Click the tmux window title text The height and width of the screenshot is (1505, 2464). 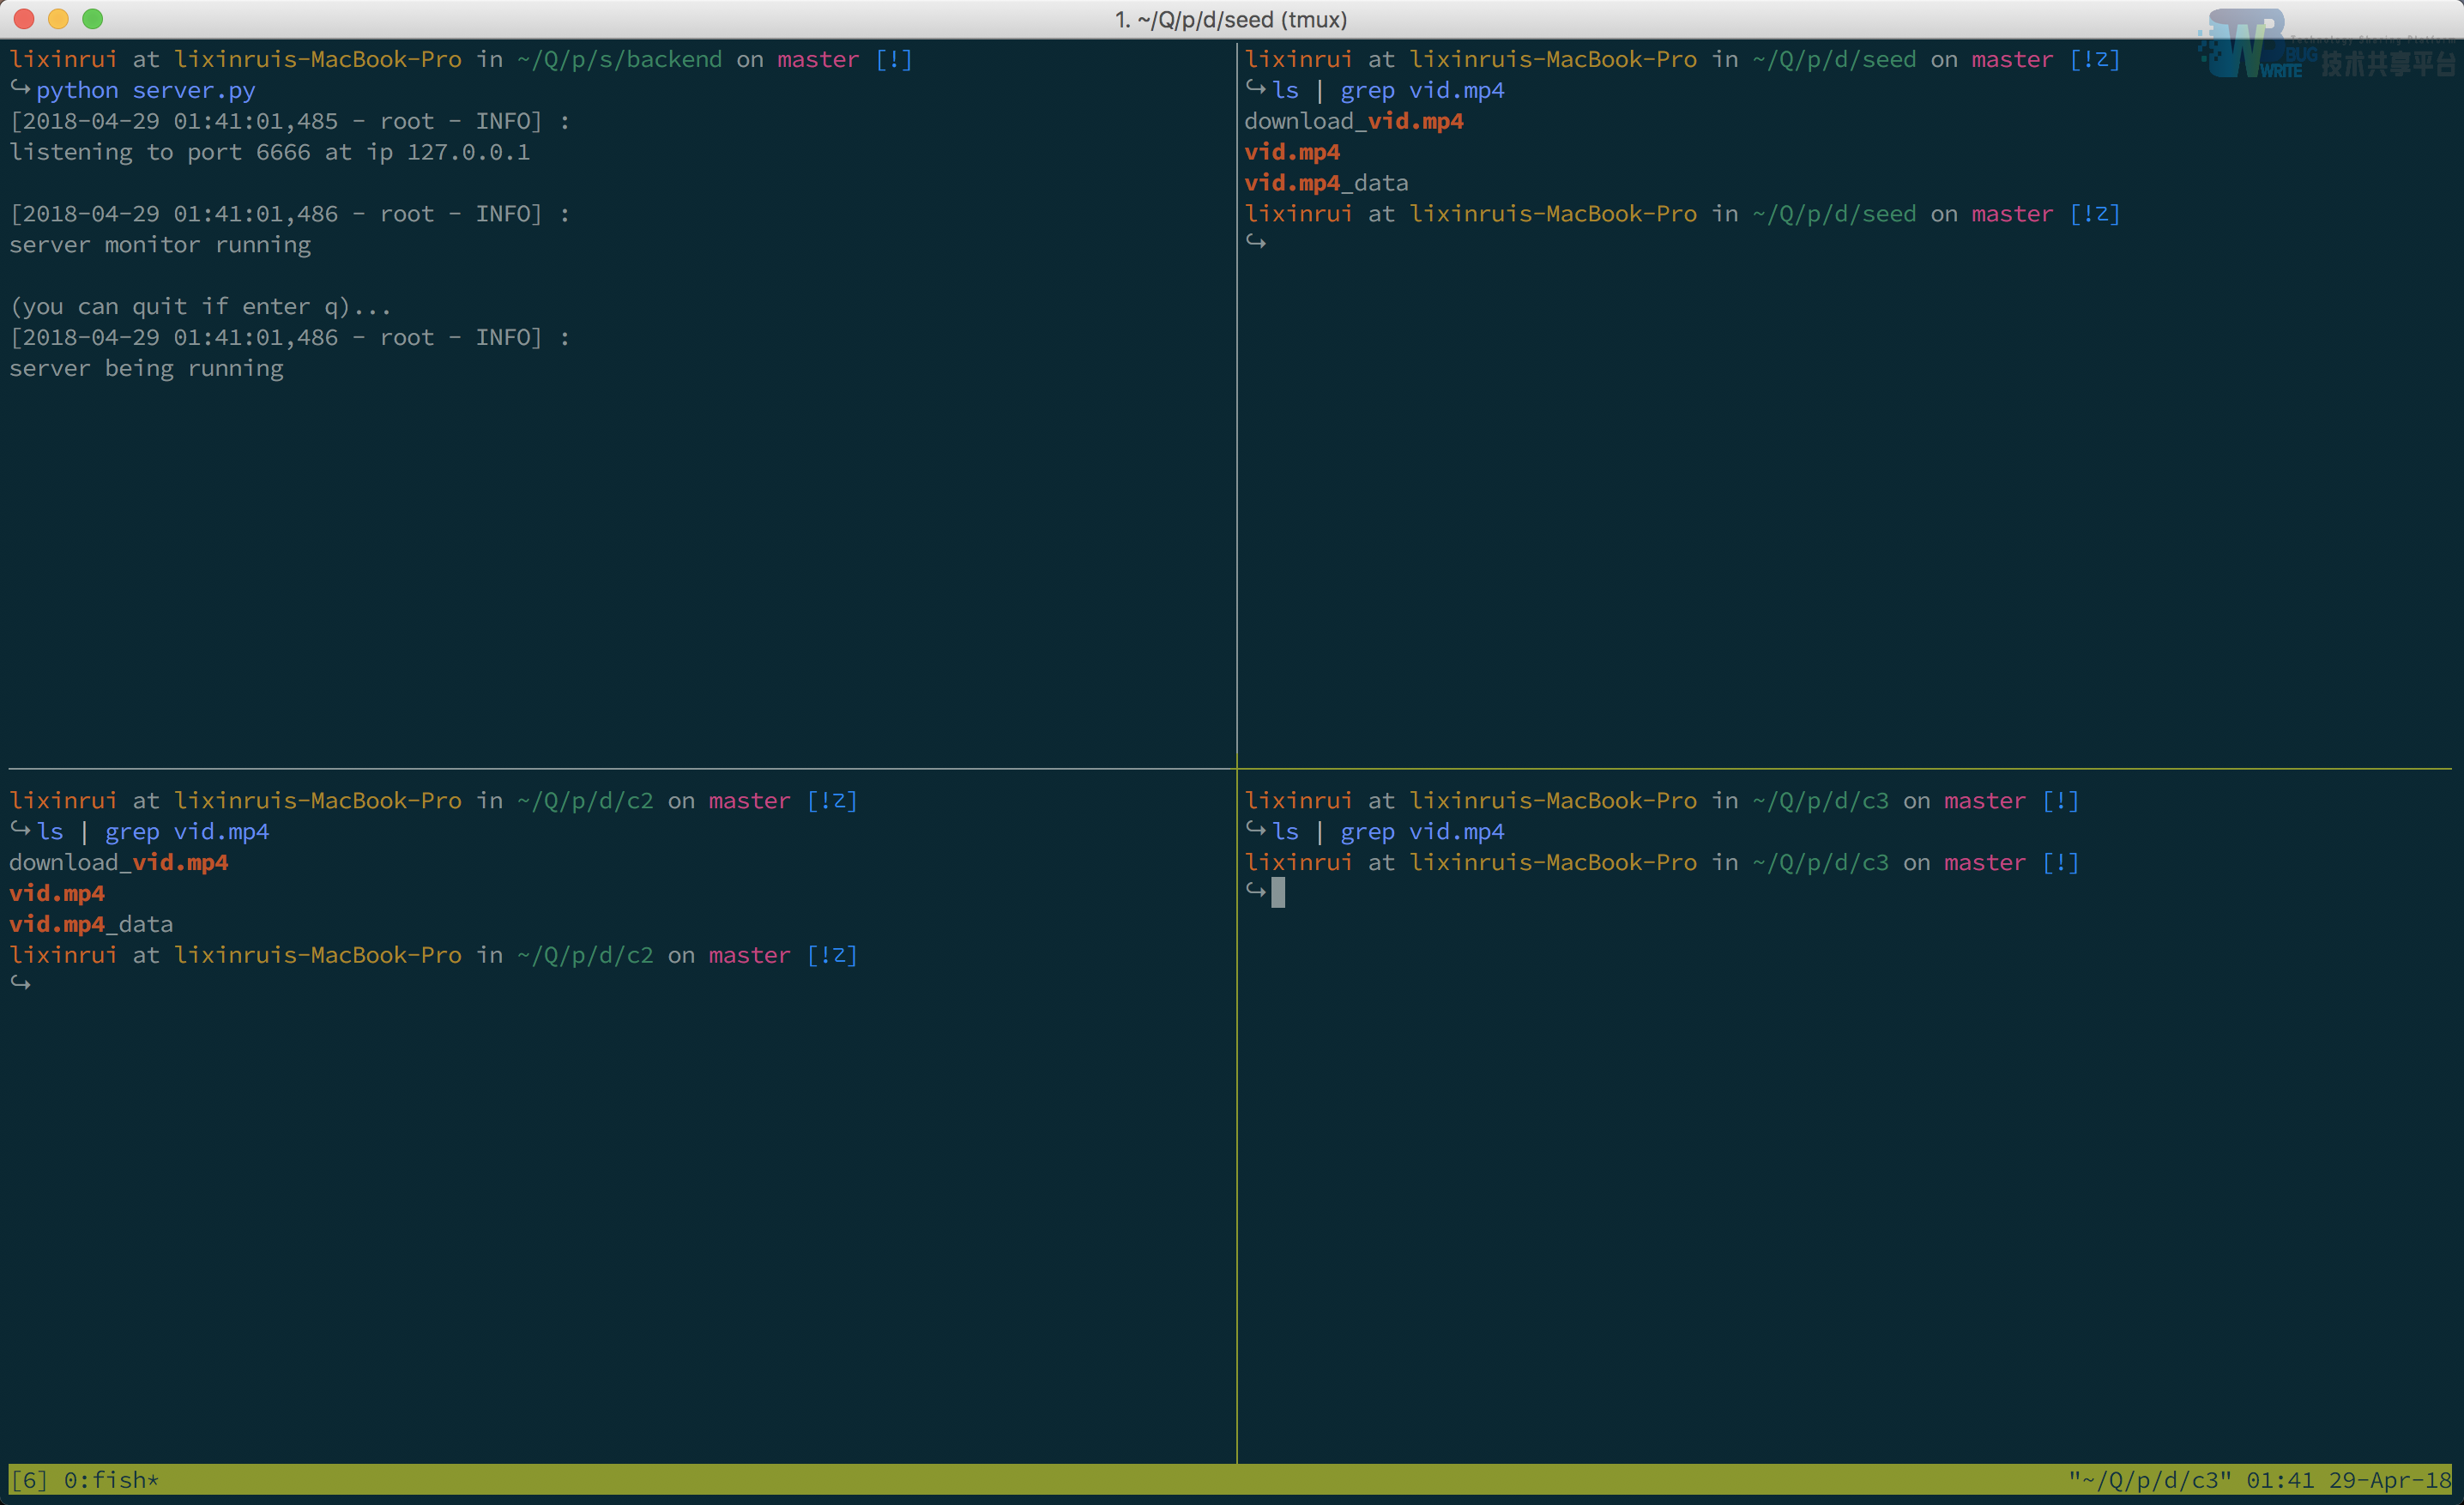1231,19
